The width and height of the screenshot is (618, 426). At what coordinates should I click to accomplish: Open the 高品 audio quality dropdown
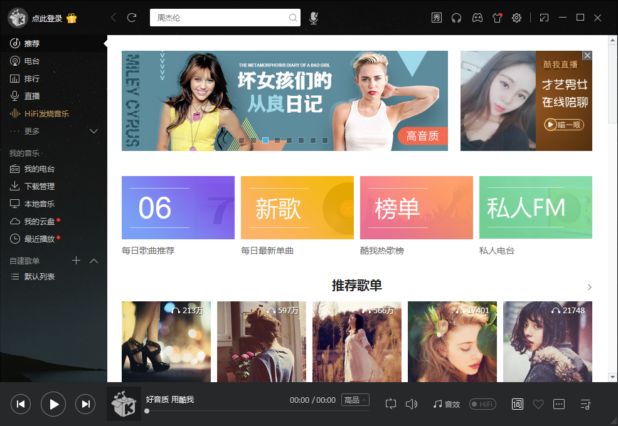tap(355, 400)
